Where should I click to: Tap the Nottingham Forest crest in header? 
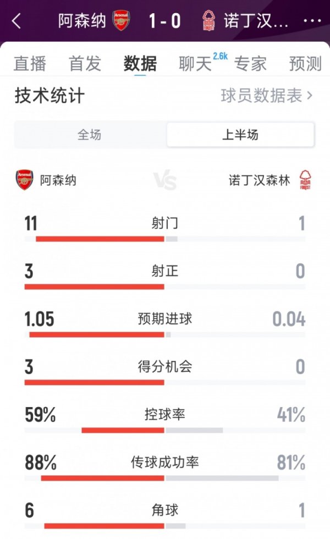tap(208, 21)
